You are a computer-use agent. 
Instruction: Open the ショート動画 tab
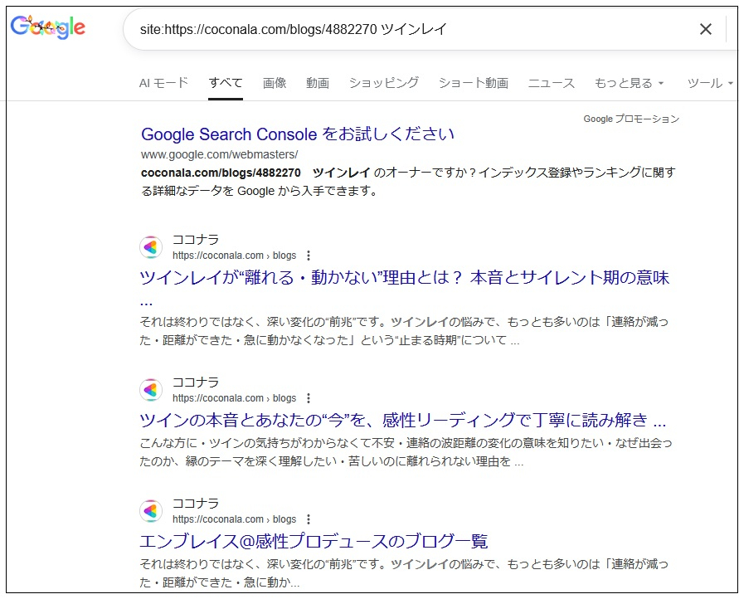474,83
